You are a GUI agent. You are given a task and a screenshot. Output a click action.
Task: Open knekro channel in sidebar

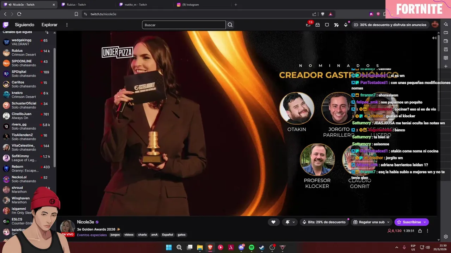(27, 95)
